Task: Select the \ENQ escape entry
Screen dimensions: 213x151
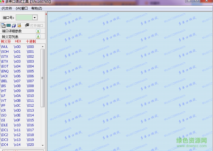Action: 5,71
